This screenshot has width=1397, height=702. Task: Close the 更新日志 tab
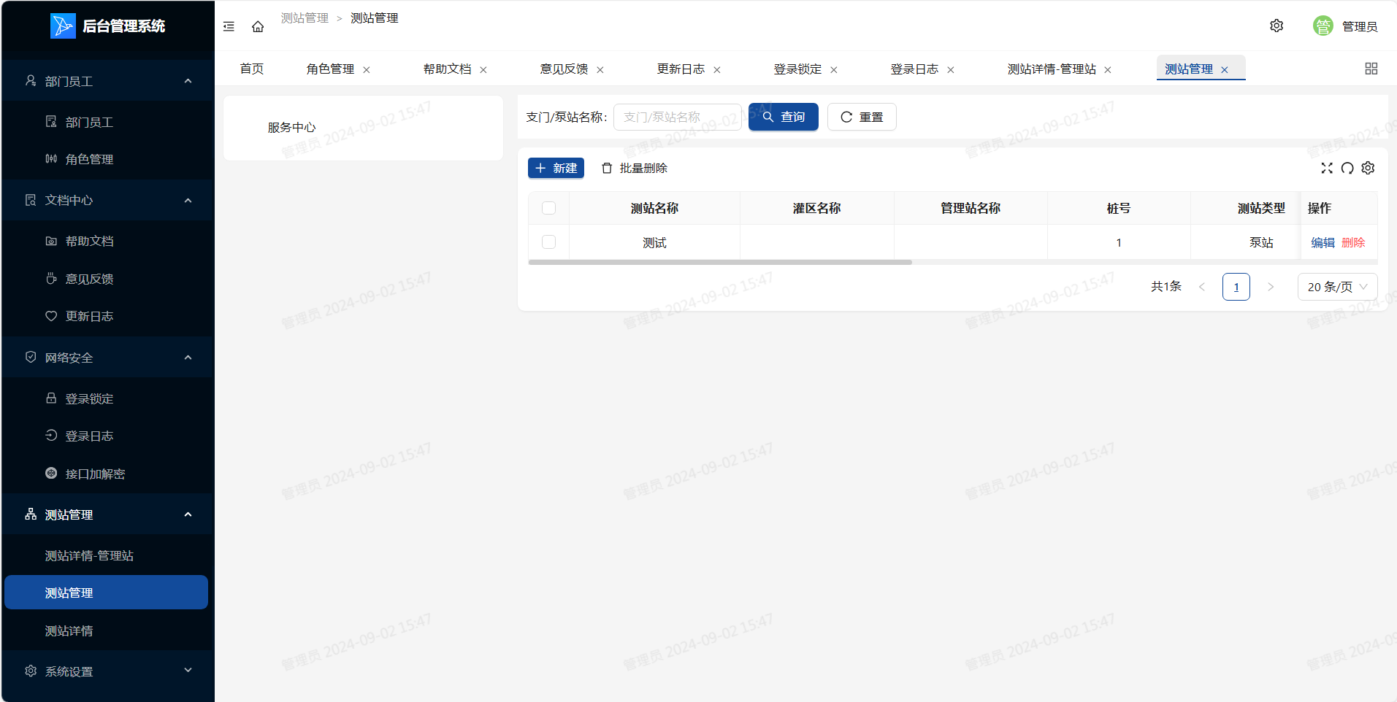(x=717, y=70)
